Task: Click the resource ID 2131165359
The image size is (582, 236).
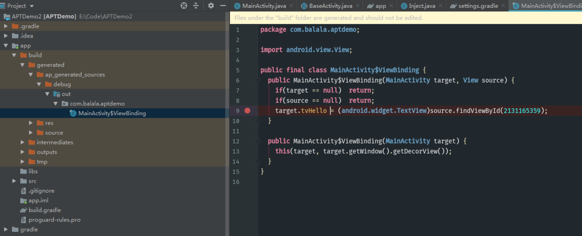Action: (x=522, y=111)
